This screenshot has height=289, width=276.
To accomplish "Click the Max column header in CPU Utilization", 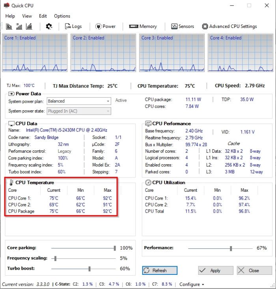I will [244, 190].
